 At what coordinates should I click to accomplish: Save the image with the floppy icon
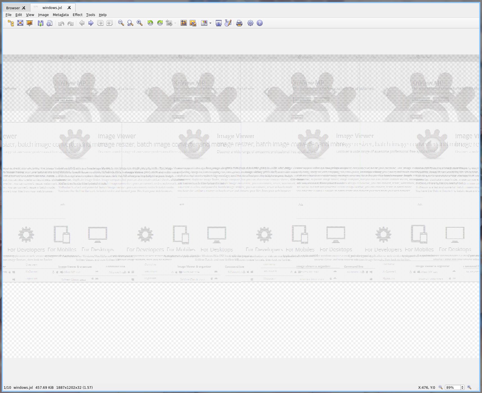click(40, 23)
